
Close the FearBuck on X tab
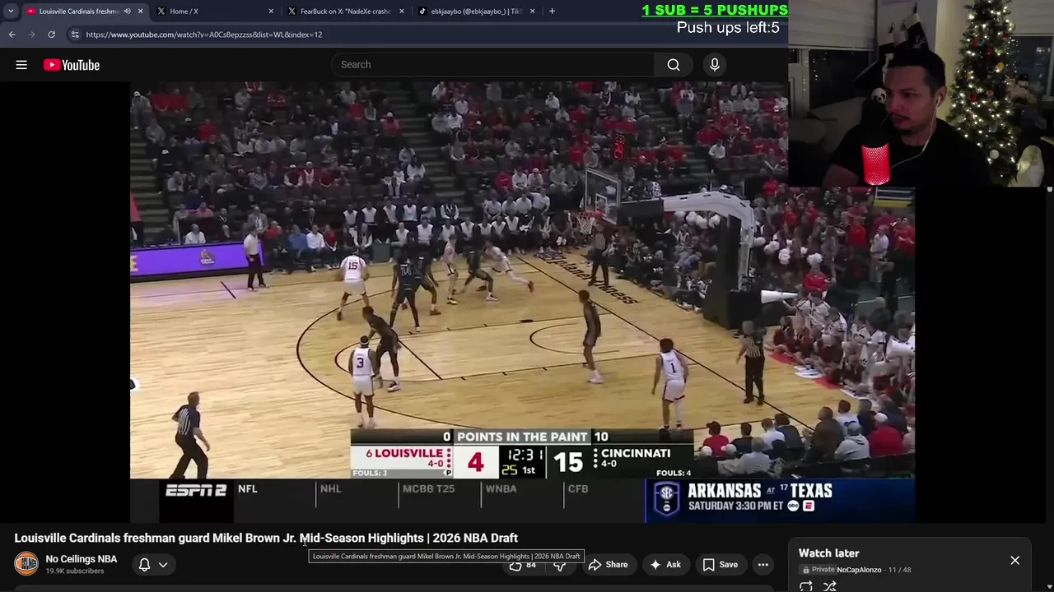click(x=402, y=12)
